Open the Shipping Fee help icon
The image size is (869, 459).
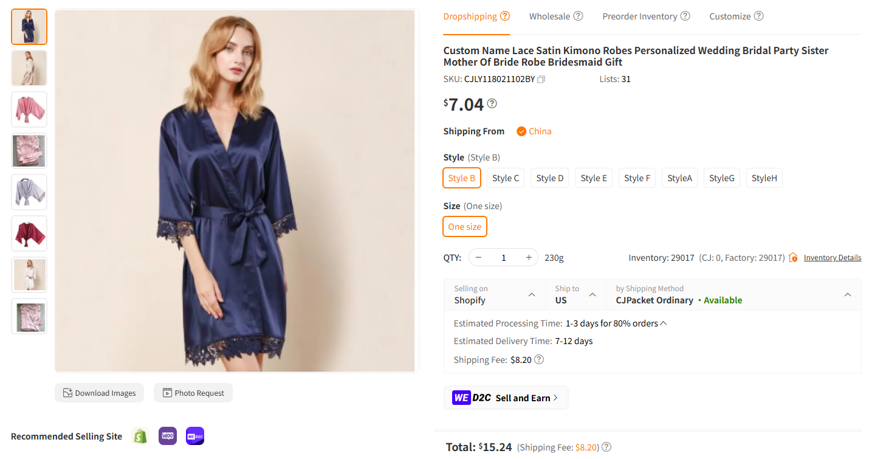538,359
